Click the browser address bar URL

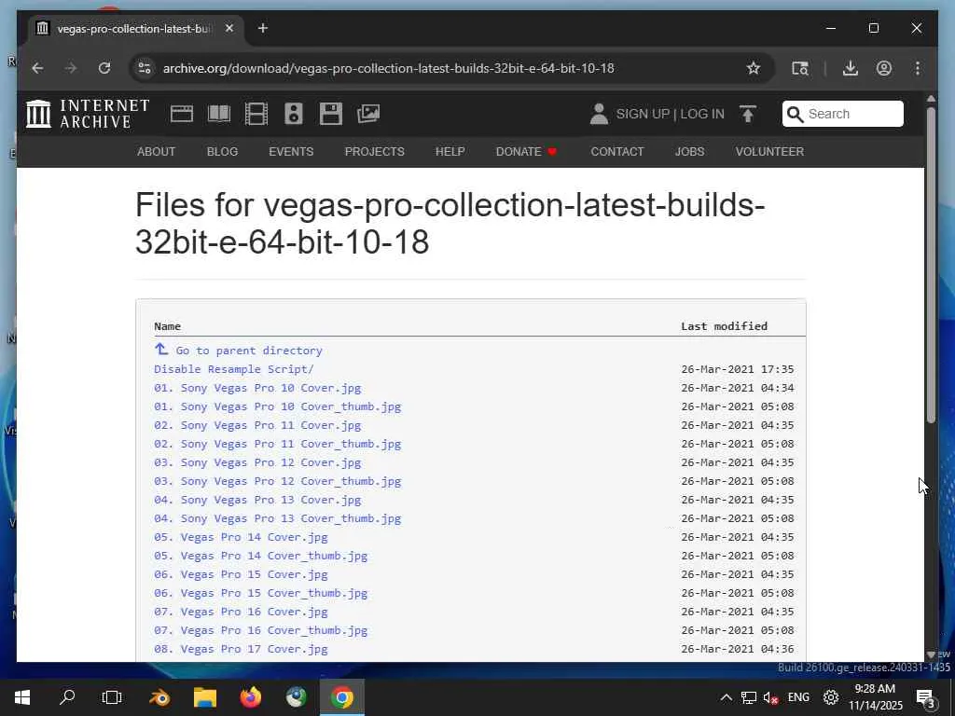pos(388,68)
